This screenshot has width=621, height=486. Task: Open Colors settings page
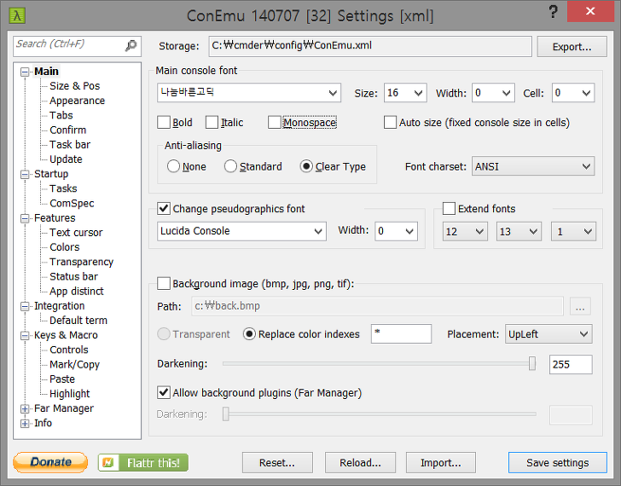tap(65, 247)
